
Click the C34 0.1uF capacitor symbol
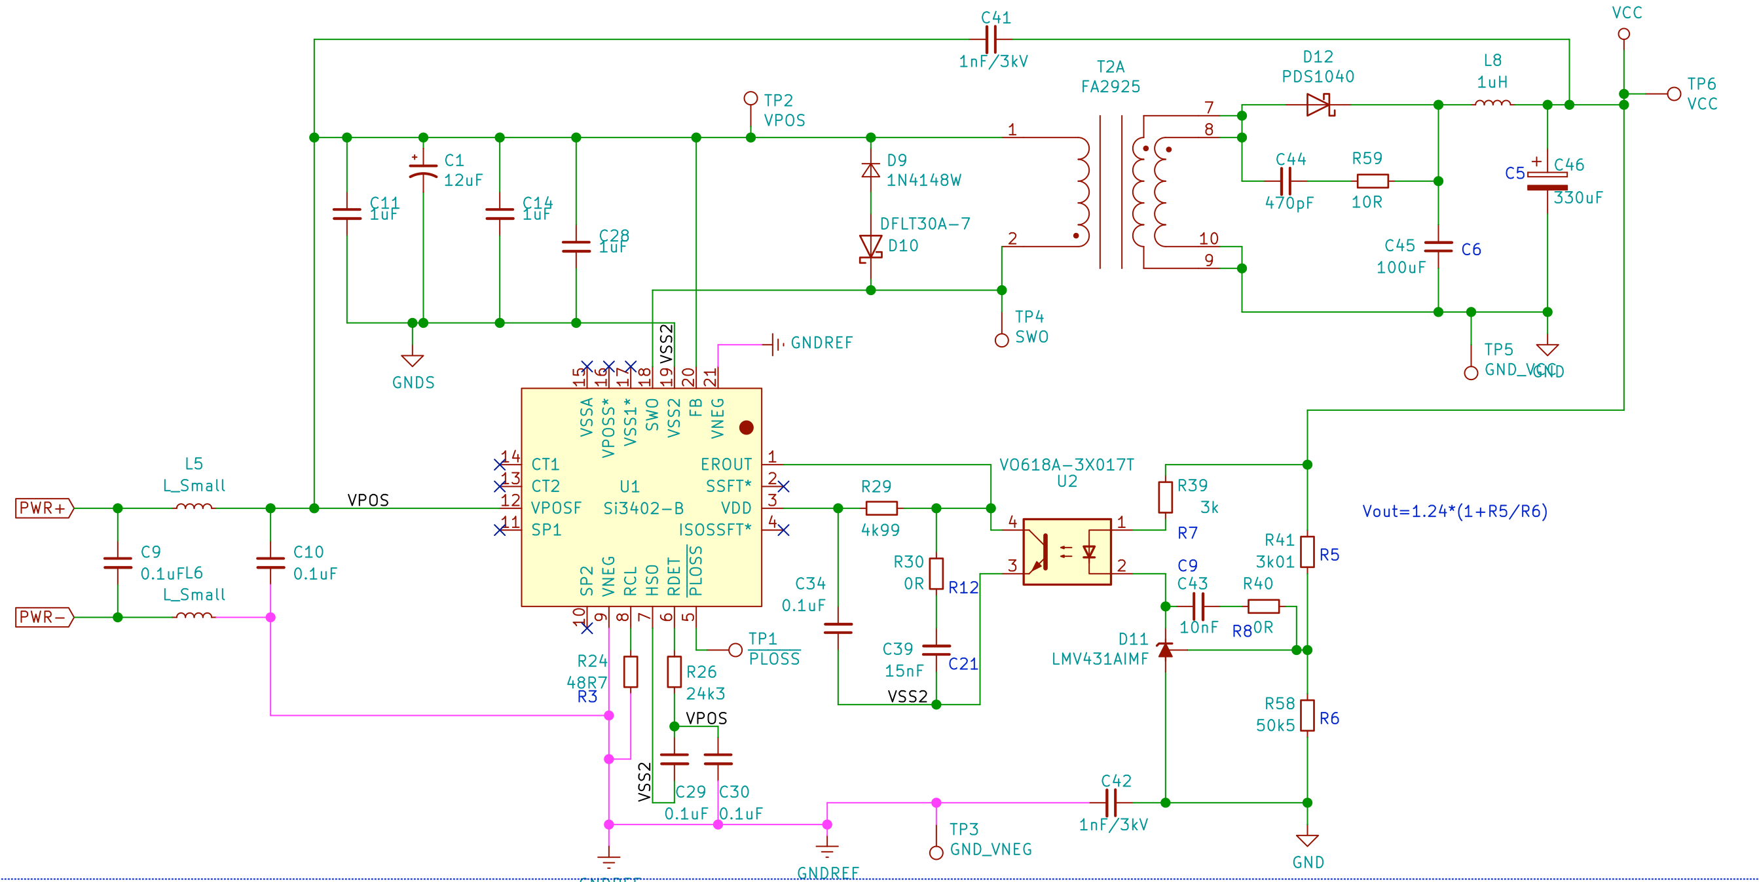[x=838, y=628]
